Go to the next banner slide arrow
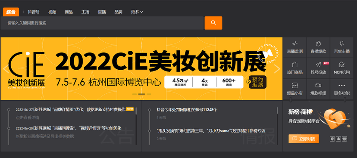 [277, 69]
